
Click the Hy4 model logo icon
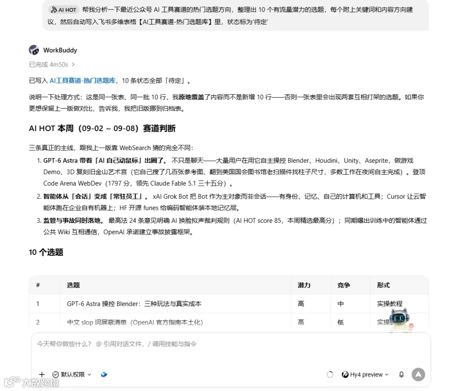click(345, 374)
